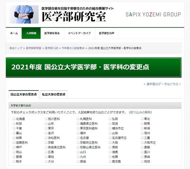Click the doctor photo thumbnail in header

click(24, 14)
